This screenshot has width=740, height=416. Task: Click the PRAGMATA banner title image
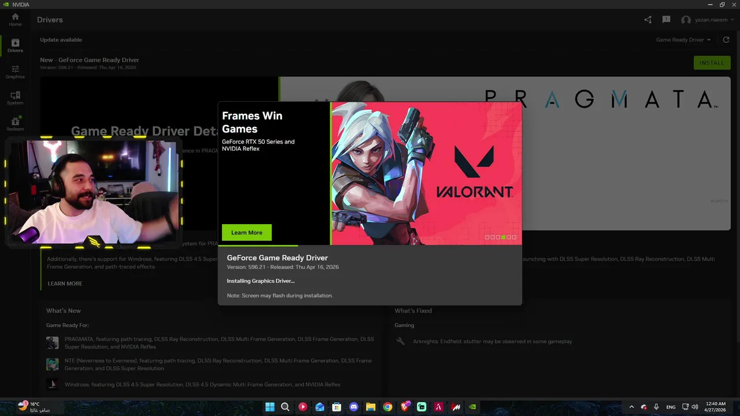601,99
